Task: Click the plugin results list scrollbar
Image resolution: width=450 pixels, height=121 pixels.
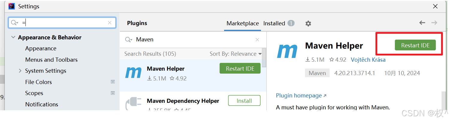Action: [x=264, y=58]
